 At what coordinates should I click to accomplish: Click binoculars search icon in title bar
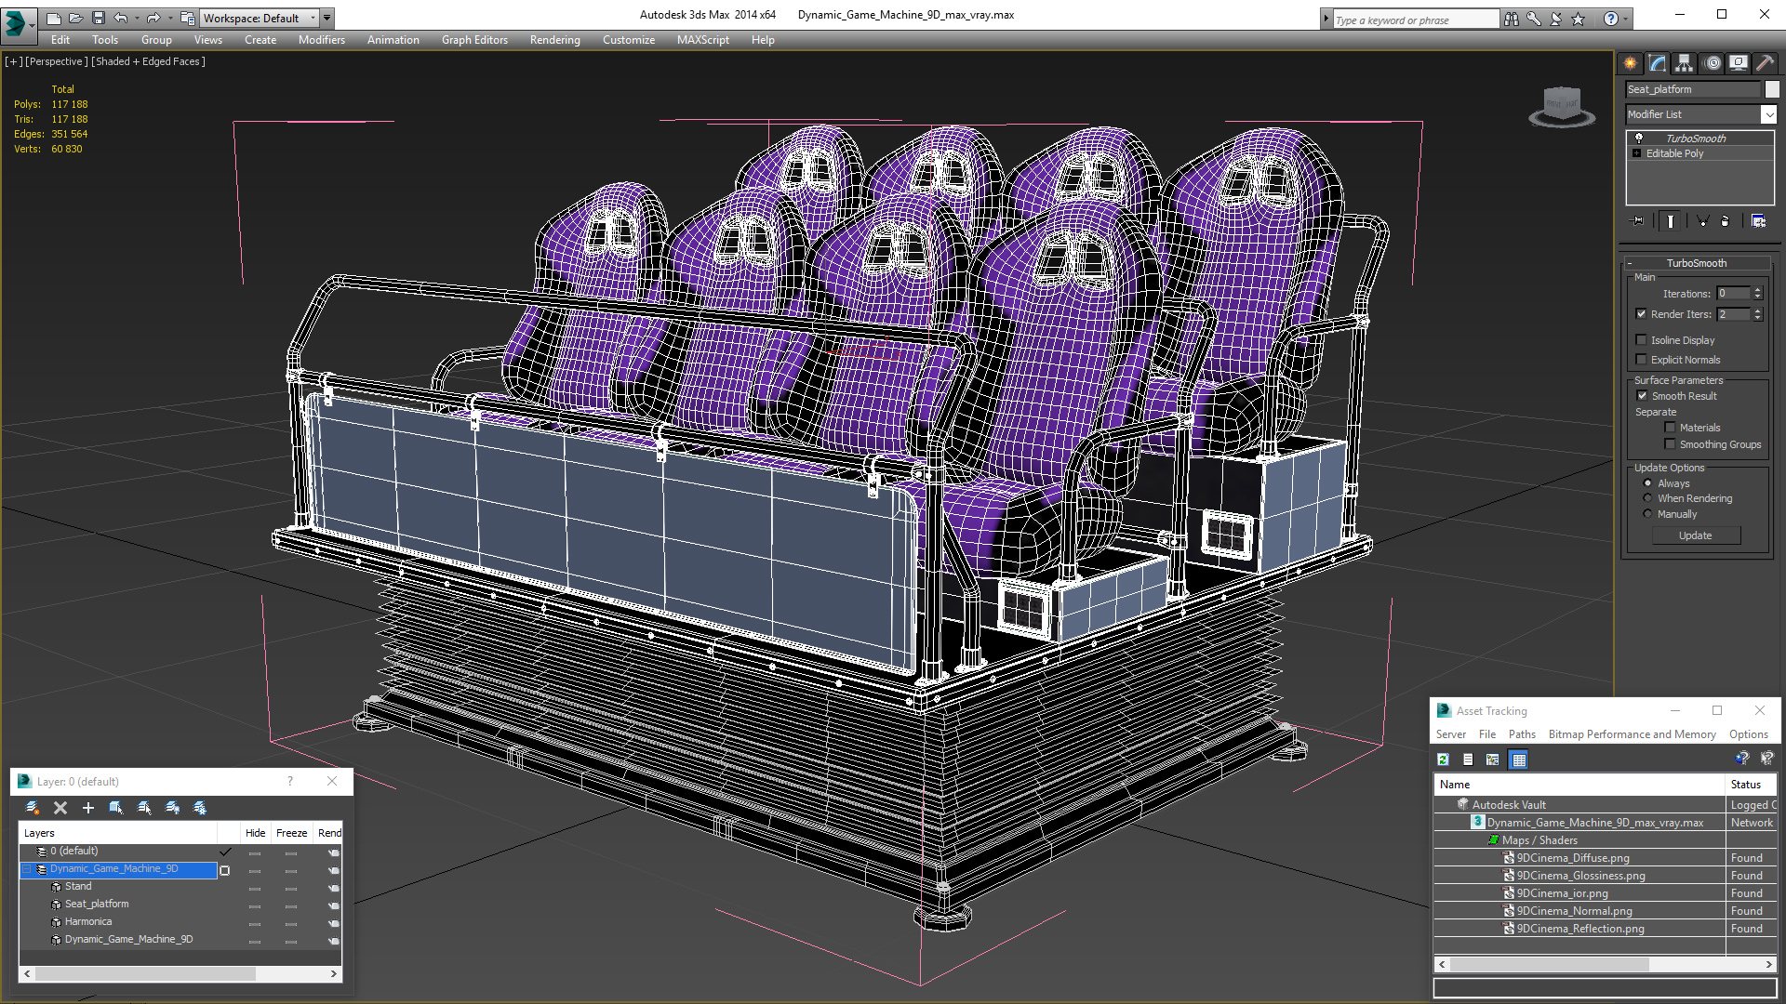[x=1511, y=19]
